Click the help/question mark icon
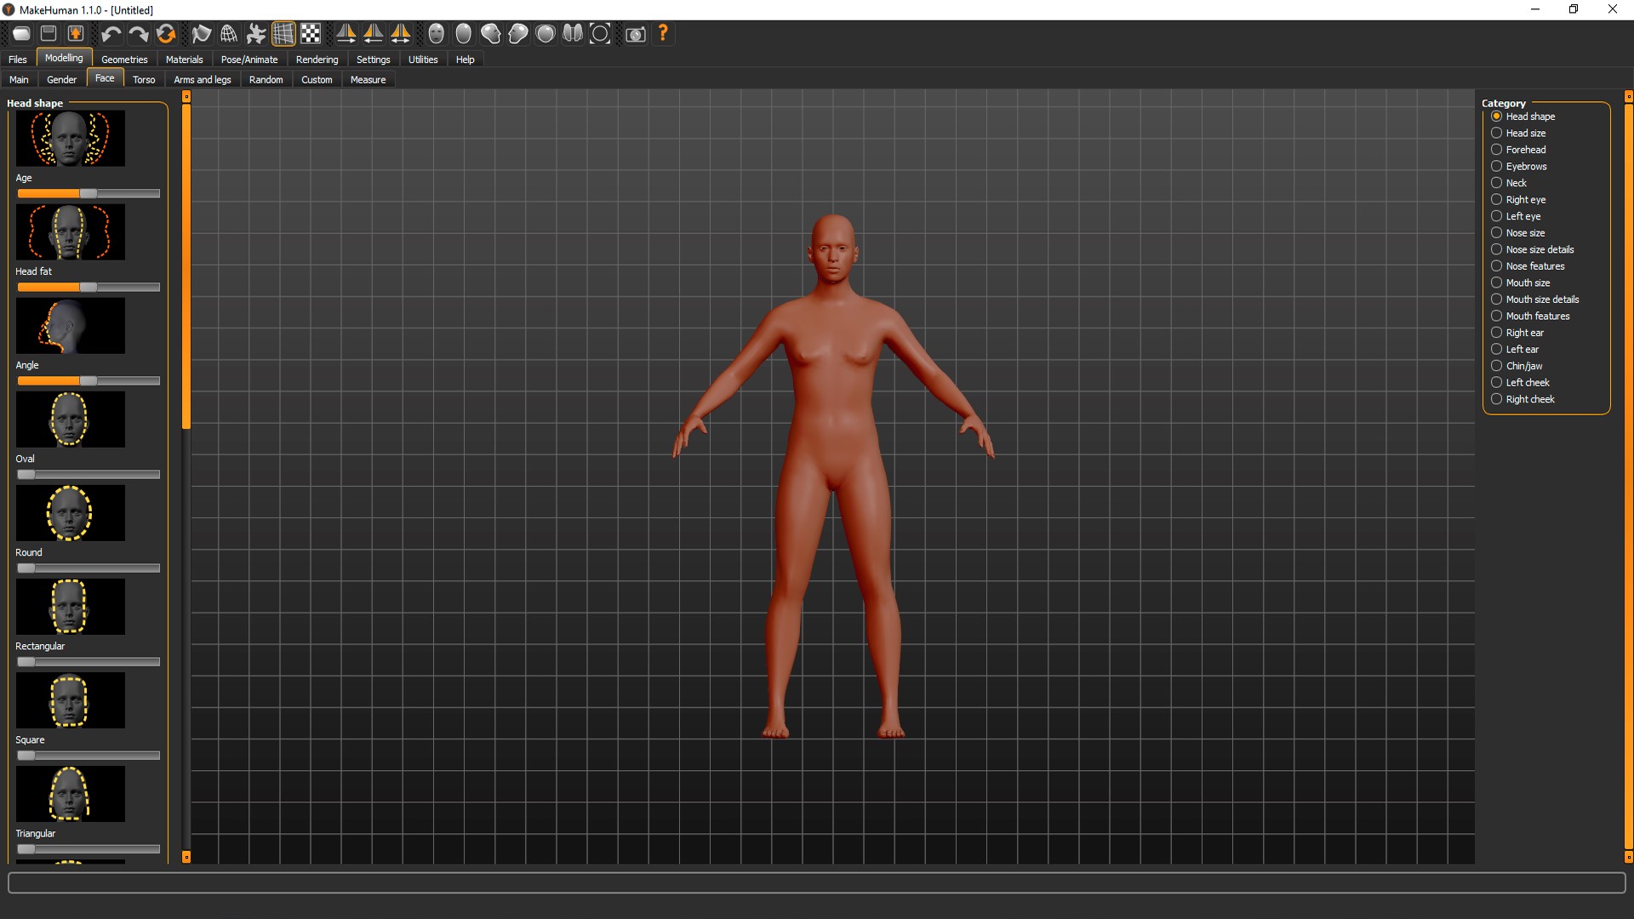Screen dimensions: 1634x919 (663, 34)
